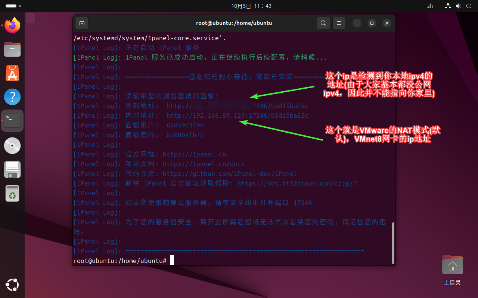Click the 项目文档 label

click(x=142, y=164)
